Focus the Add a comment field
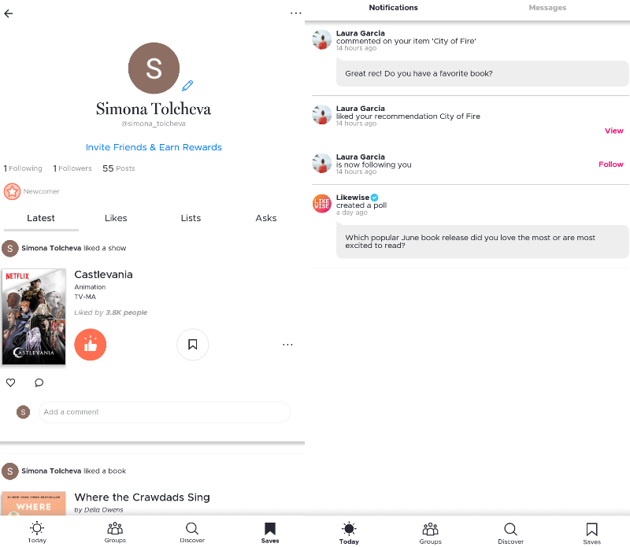Image resolution: width=630 pixels, height=547 pixels. [x=165, y=412]
